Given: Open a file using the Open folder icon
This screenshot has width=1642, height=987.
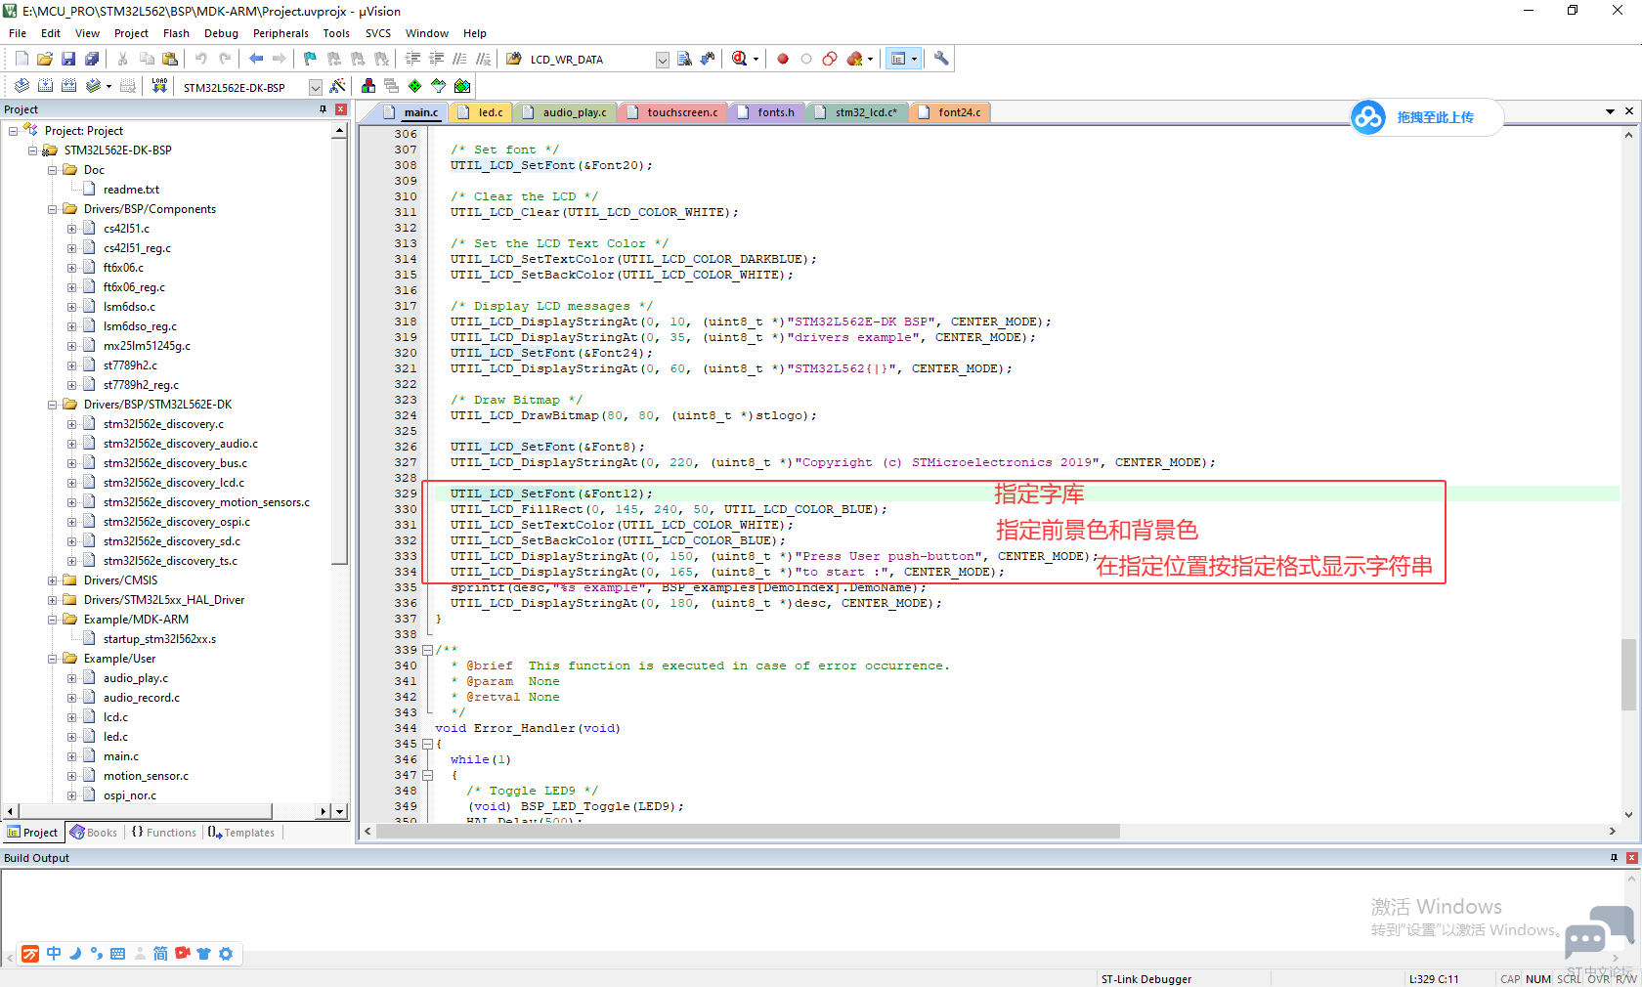Looking at the screenshot, I should 45,59.
